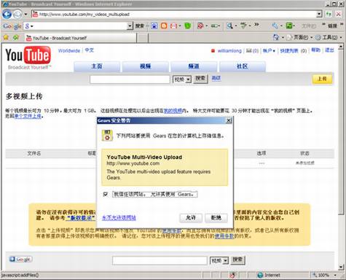
Task: Click the 退出 sign out link
Action: click(x=329, y=50)
